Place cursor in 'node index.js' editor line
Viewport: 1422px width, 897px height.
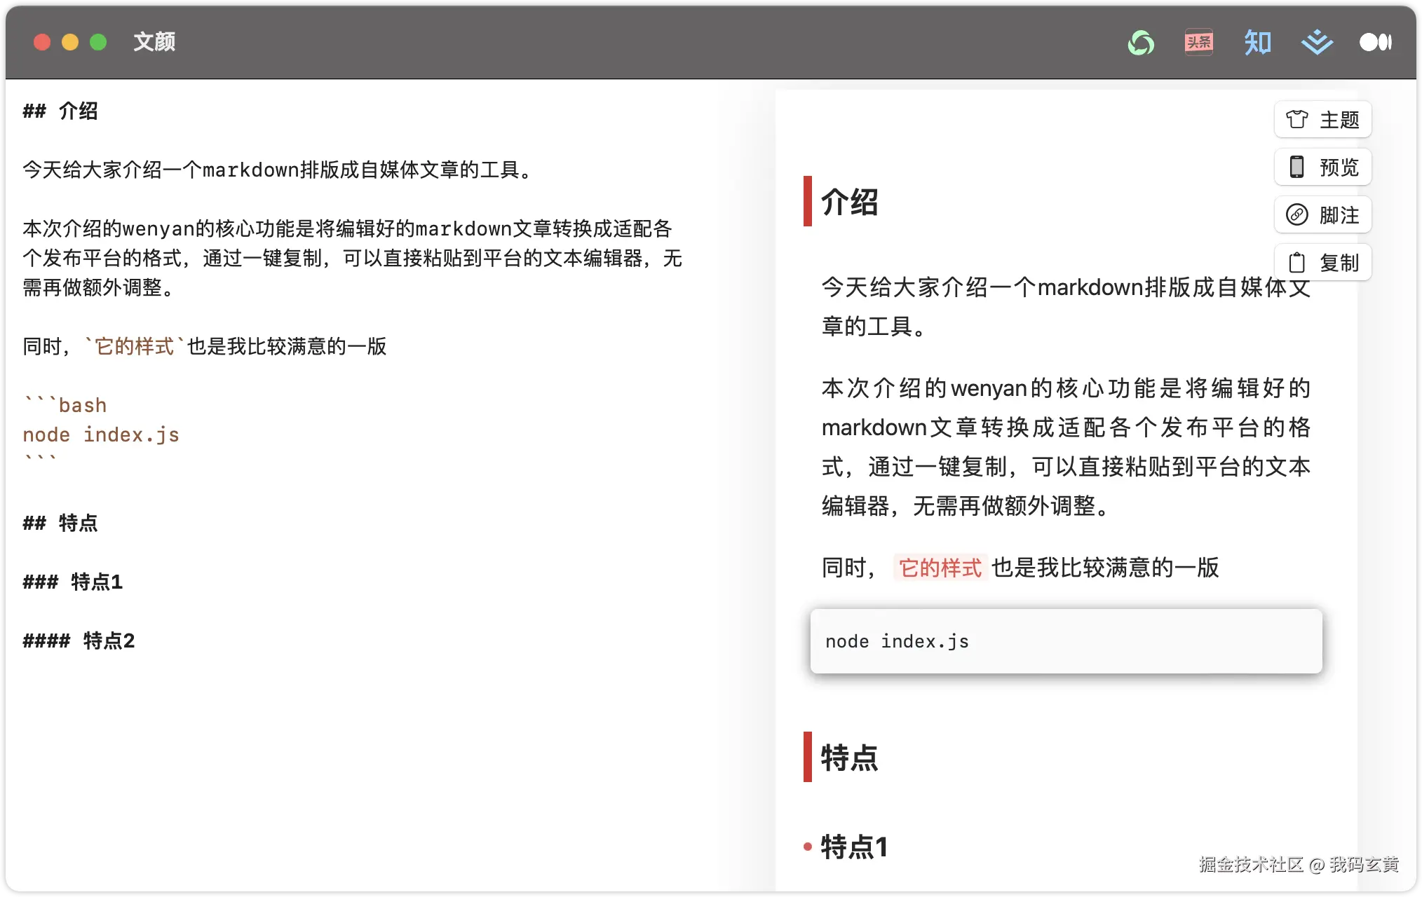click(102, 435)
